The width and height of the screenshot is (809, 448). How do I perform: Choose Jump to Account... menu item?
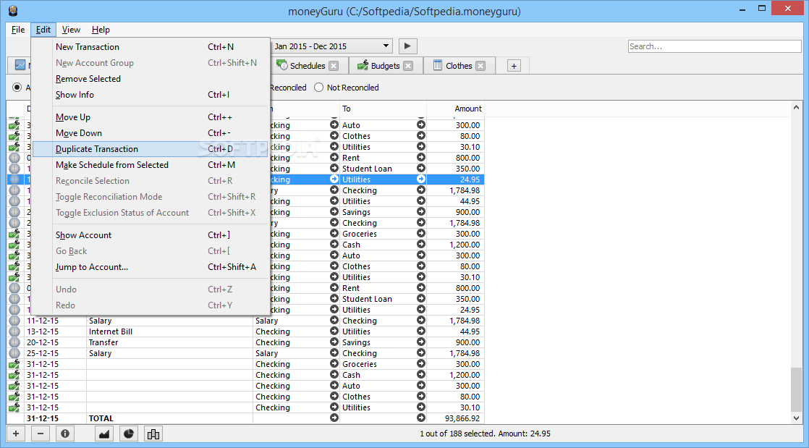point(151,267)
